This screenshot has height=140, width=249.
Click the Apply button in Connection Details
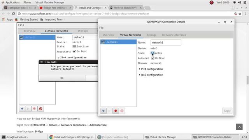pos(227,111)
